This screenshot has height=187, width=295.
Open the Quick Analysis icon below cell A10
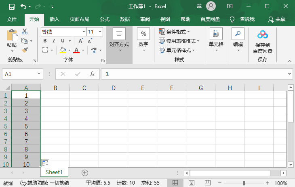pos(45,163)
